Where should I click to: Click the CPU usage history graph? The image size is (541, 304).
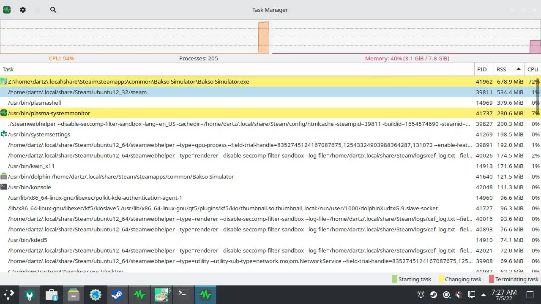click(134, 37)
